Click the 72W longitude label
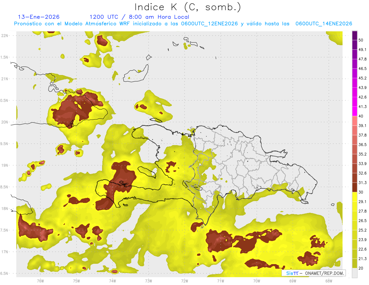The width and height of the screenshot is (369, 285). tap(184, 281)
